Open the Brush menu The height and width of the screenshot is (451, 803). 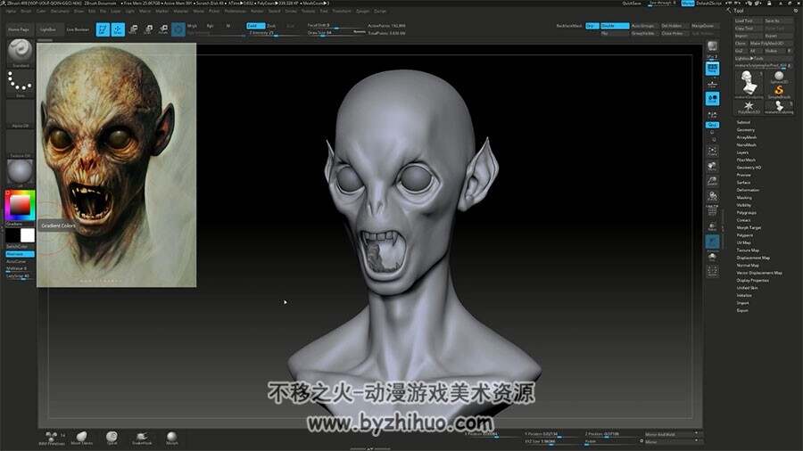coord(26,11)
